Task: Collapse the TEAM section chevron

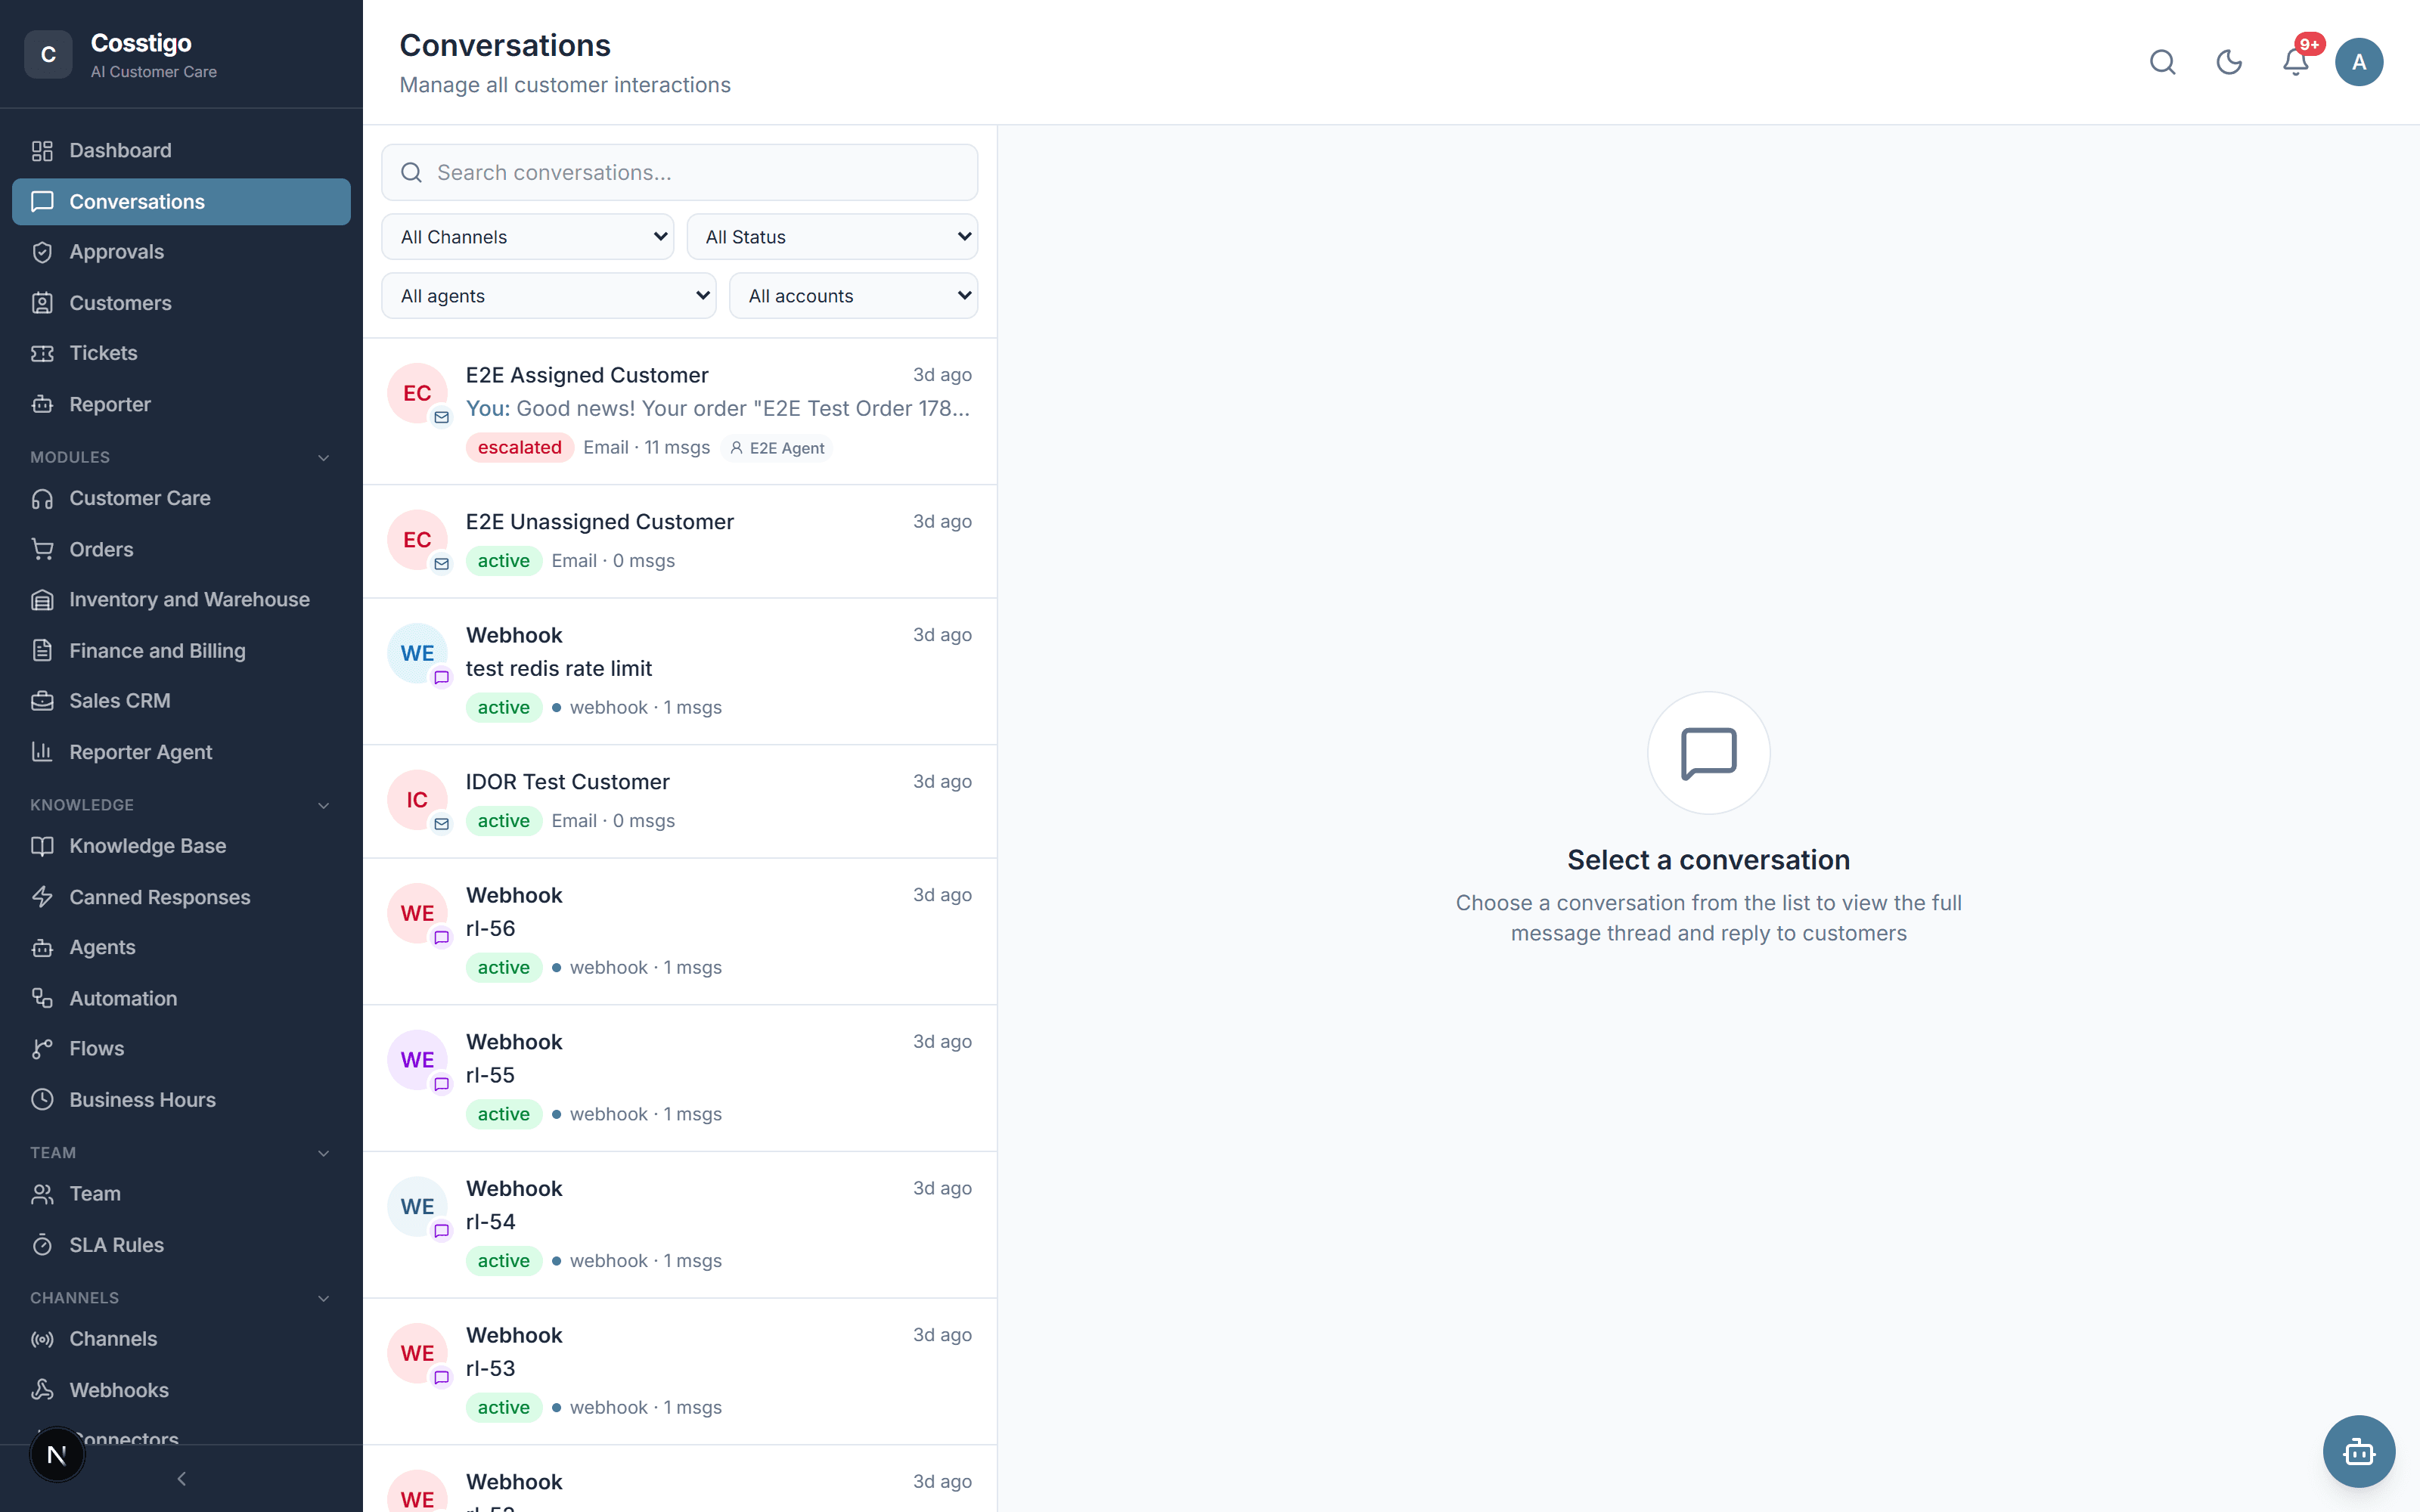Action: click(323, 1154)
